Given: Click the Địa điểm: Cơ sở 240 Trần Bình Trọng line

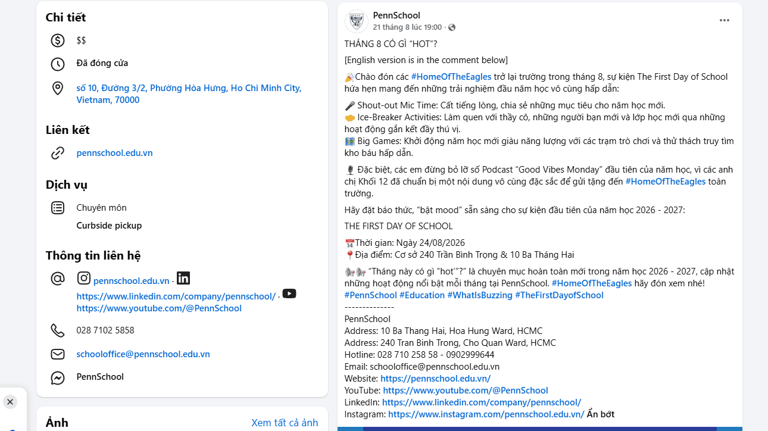Looking at the screenshot, I should [x=460, y=255].
